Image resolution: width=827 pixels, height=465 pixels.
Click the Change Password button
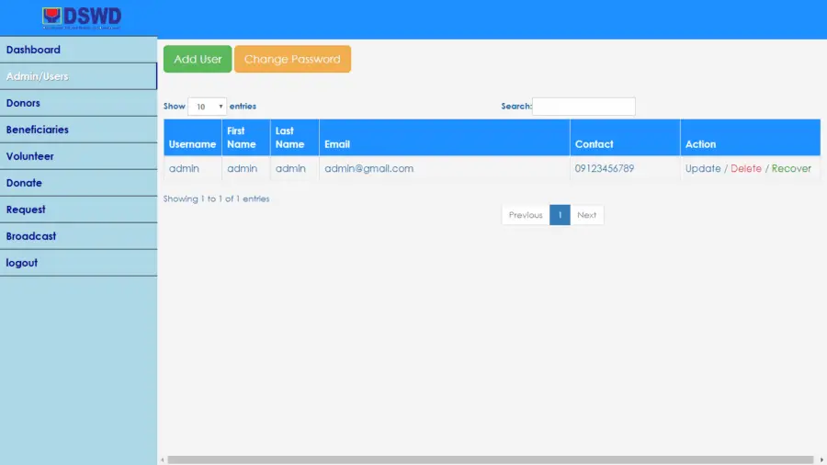pyautogui.click(x=292, y=59)
